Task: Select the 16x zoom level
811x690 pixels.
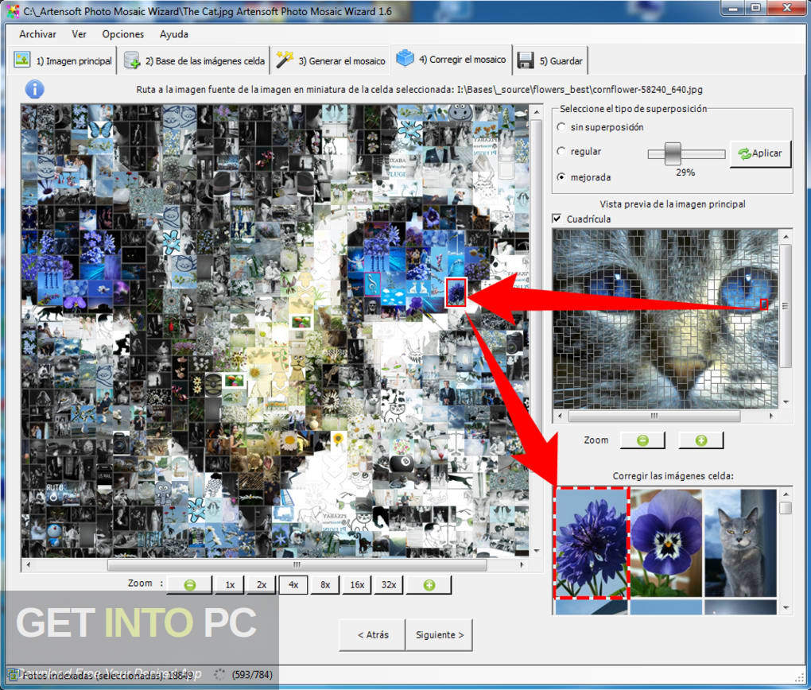Action: 356,584
